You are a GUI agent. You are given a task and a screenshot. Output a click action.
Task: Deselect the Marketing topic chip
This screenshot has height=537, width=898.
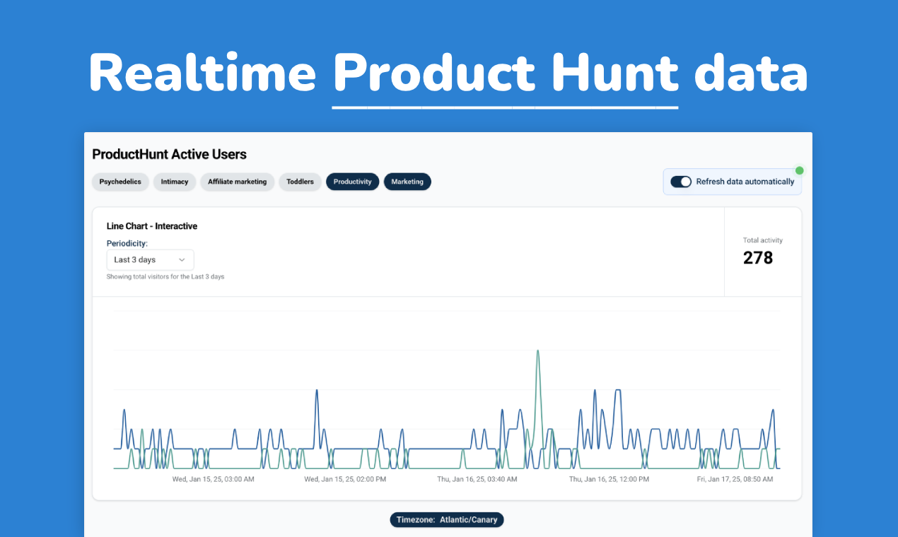[407, 182]
